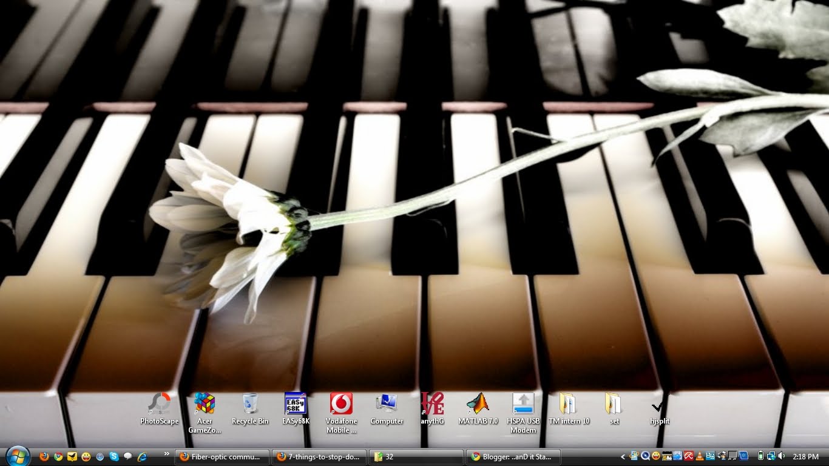
Task: Launch Firefox from Quick Launch
Action: click(x=44, y=456)
